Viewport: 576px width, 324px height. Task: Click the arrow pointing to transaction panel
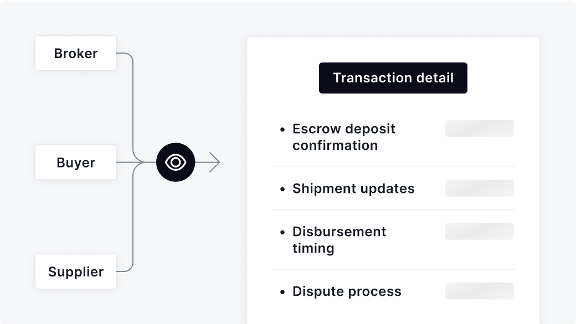(x=208, y=162)
